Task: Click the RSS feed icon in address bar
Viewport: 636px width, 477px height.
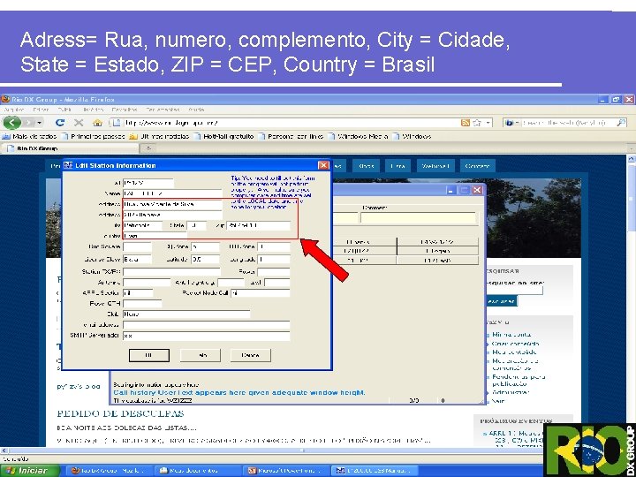Action: [466, 123]
